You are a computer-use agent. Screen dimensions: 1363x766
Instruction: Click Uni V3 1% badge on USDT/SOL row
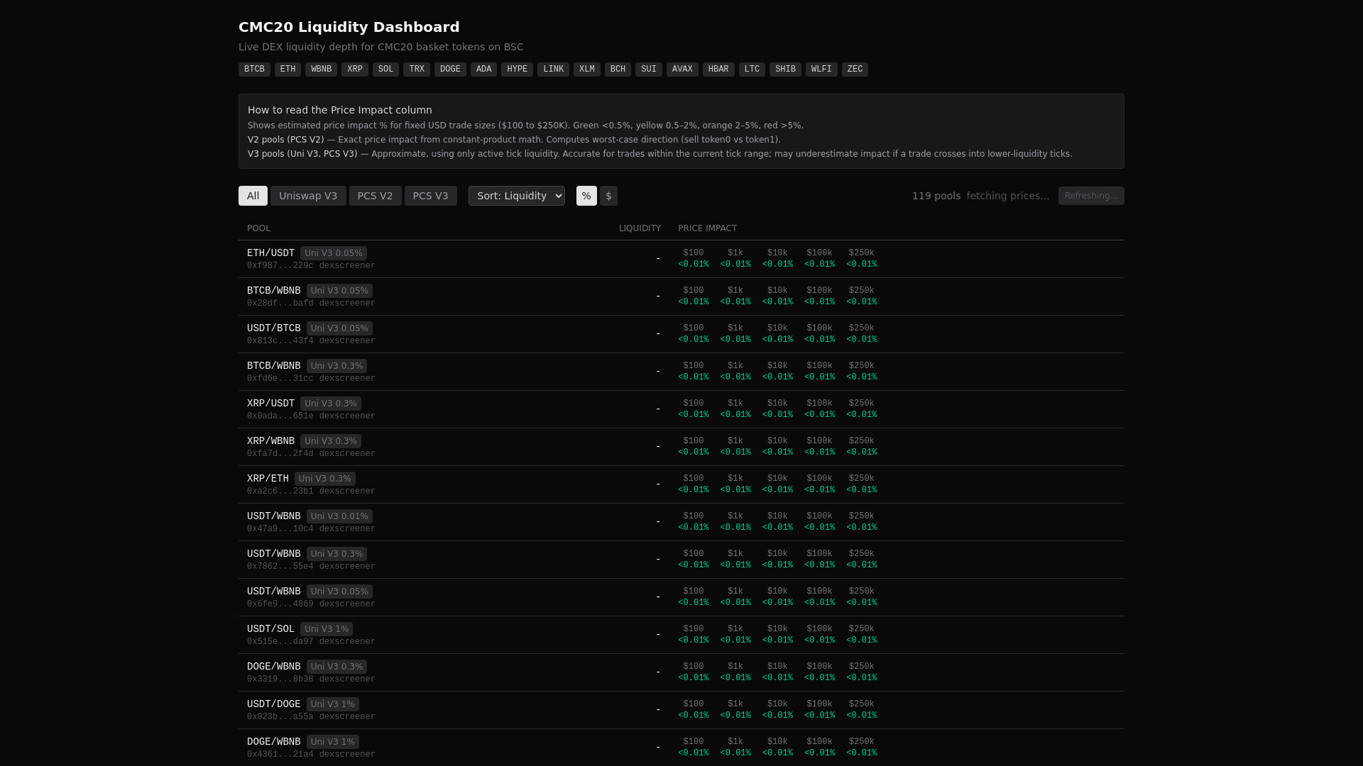click(x=327, y=629)
